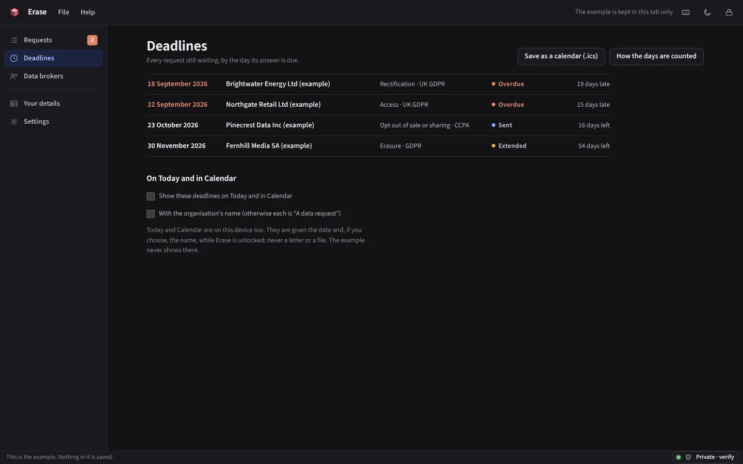Click Rectification · UK GDPR text
Viewport: 743px width, 464px height.
(412, 84)
